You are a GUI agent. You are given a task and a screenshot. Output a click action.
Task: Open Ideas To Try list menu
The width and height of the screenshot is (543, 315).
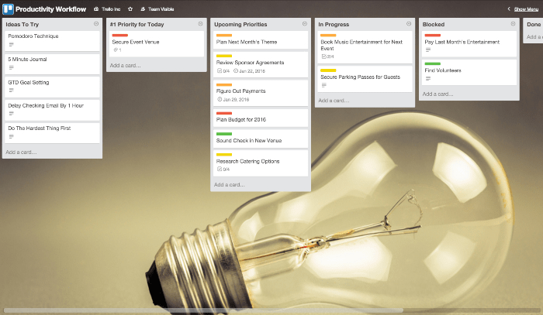tap(96, 24)
